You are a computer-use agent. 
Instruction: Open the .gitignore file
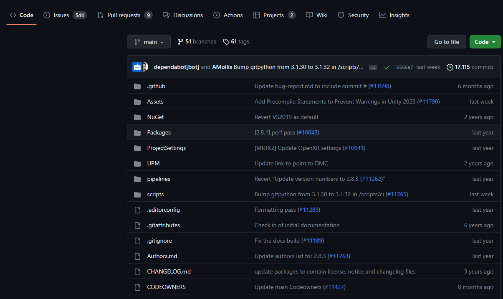click(159, 241)
